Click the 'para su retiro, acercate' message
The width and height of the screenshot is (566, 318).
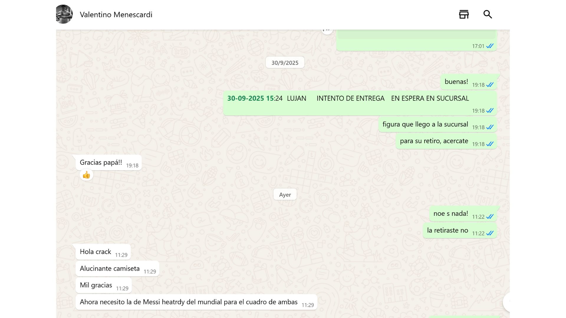click(x=434, y=141)
